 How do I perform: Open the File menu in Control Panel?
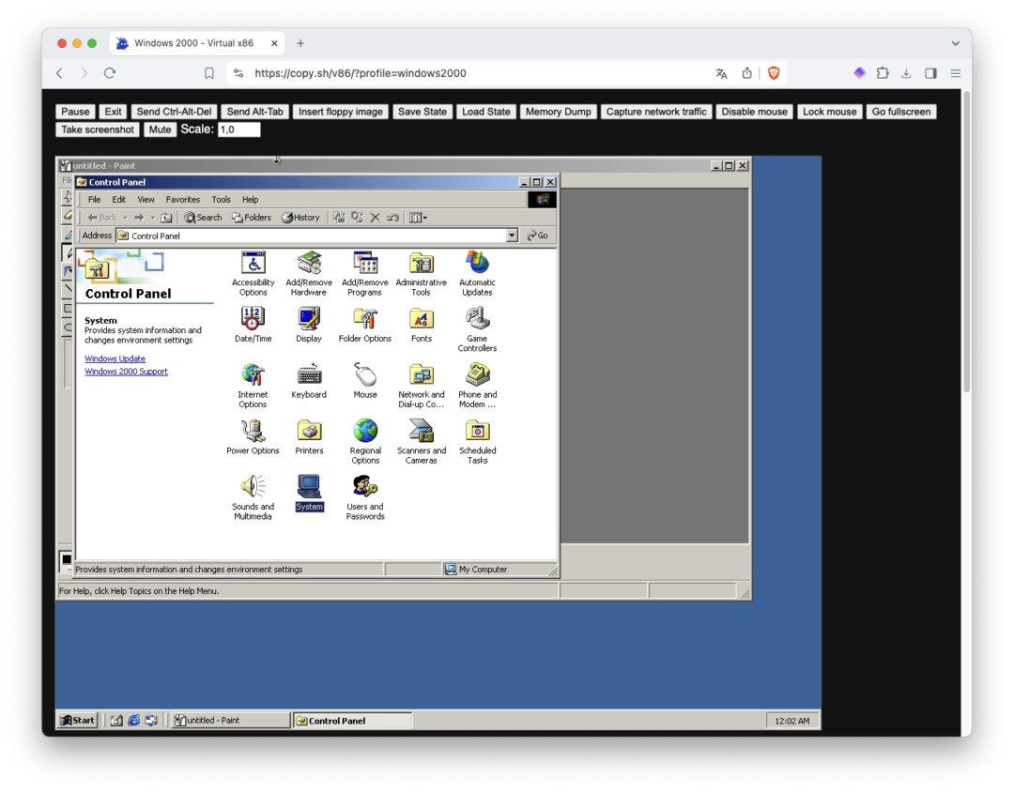coord(94,199)
